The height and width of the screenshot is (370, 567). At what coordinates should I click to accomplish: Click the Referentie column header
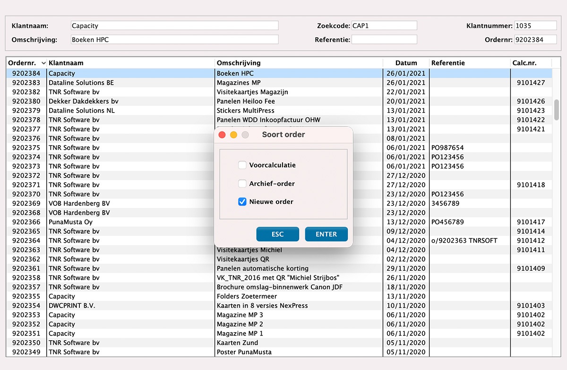coord(448,63)
